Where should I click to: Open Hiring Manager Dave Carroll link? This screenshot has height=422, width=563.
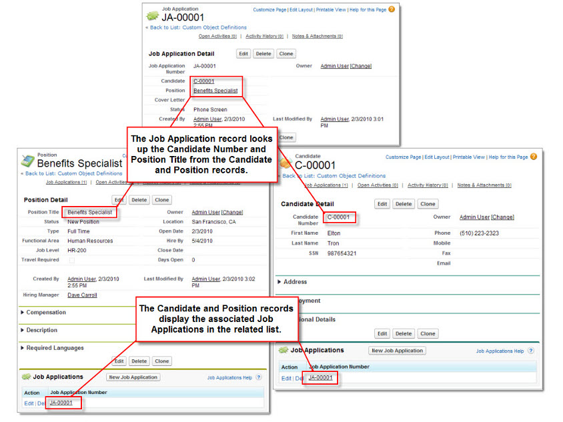pos(82,295)
